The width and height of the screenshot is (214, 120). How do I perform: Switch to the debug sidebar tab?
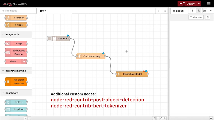point(179,11)
